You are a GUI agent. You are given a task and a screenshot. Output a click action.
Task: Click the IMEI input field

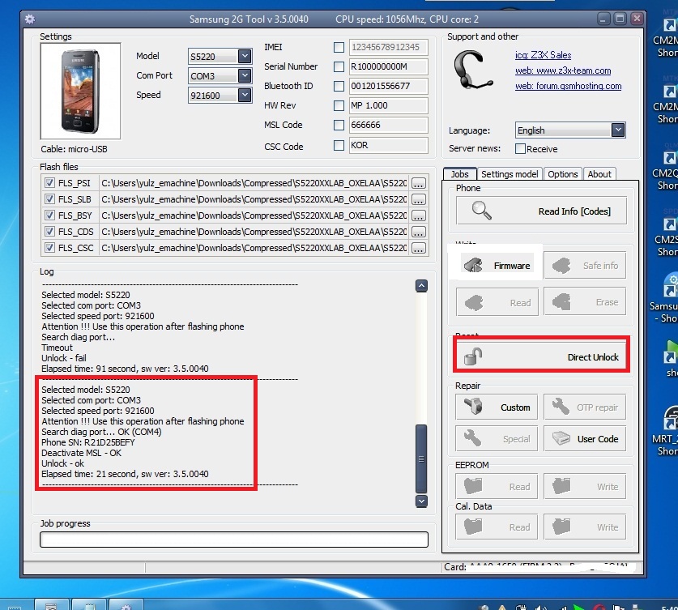click(x=388, y=47)
